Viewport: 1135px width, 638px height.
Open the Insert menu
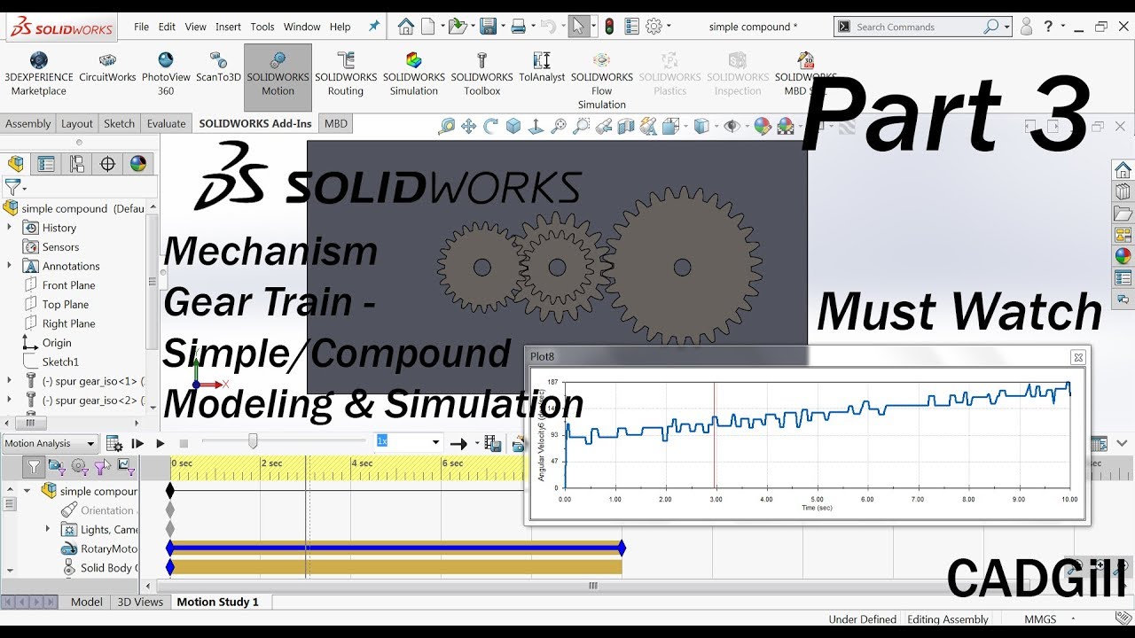click(x=228, y=27)
